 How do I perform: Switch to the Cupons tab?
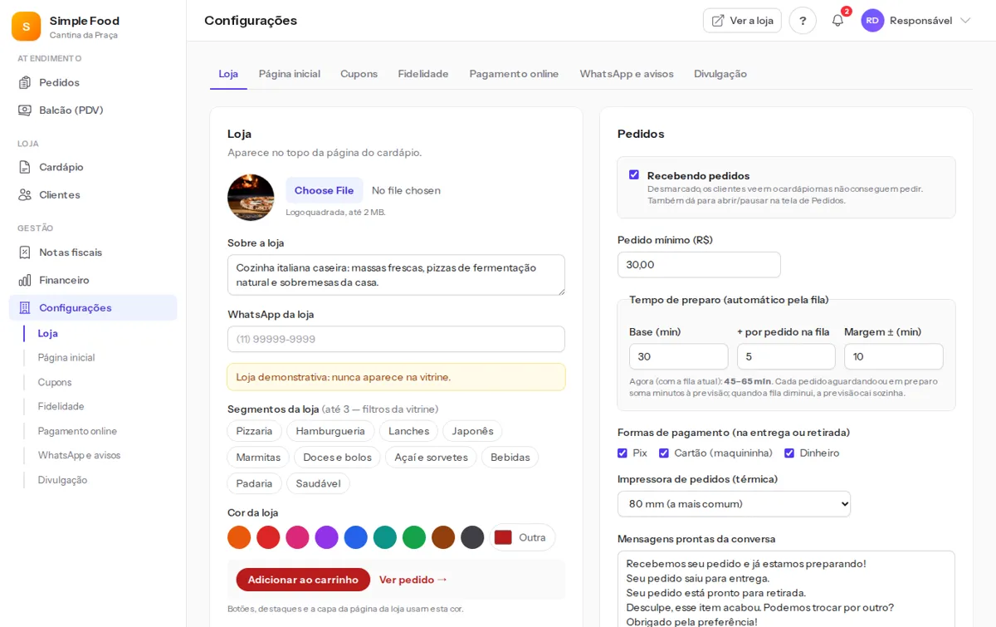pos(359,74)
